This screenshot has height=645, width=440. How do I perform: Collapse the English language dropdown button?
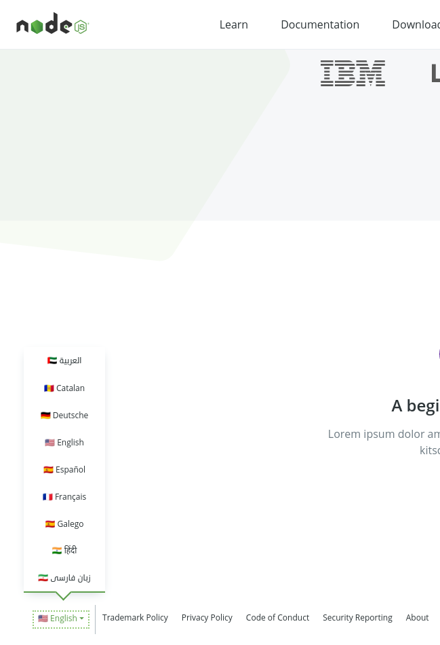61,619
